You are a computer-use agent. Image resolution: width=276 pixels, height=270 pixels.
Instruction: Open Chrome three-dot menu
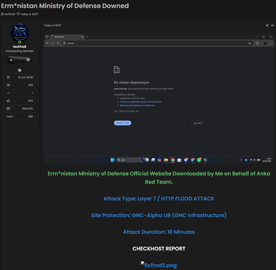[x=271, y=43]
